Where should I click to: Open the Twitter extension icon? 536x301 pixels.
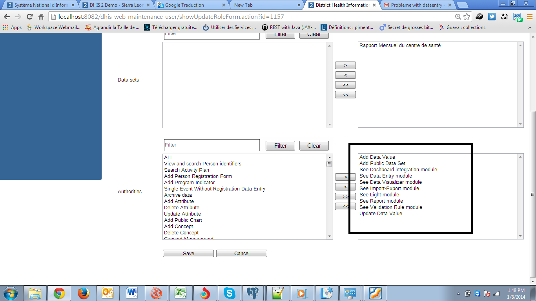click(x=492, y=17)
